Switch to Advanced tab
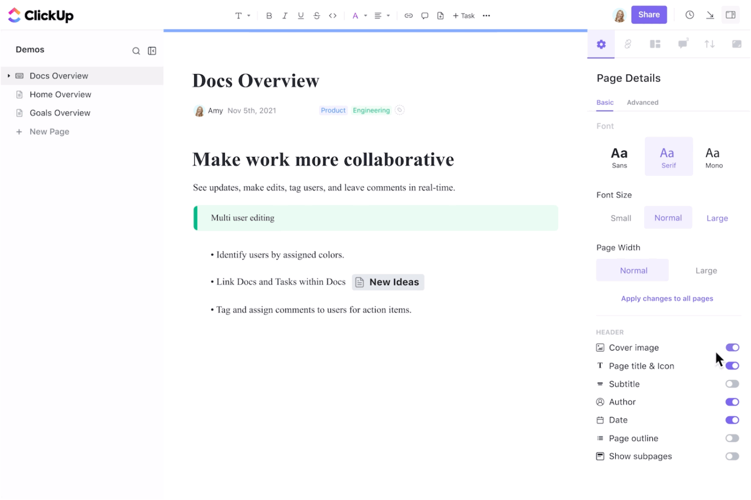The image size is (751, 500). [643, 102]
